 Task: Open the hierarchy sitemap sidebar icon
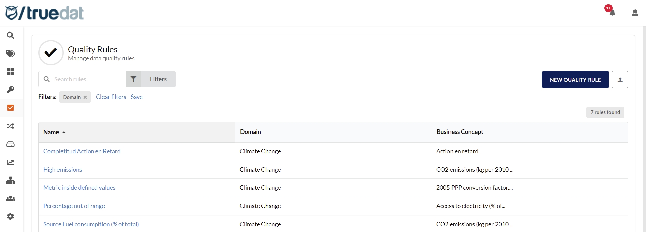[10, 181]
